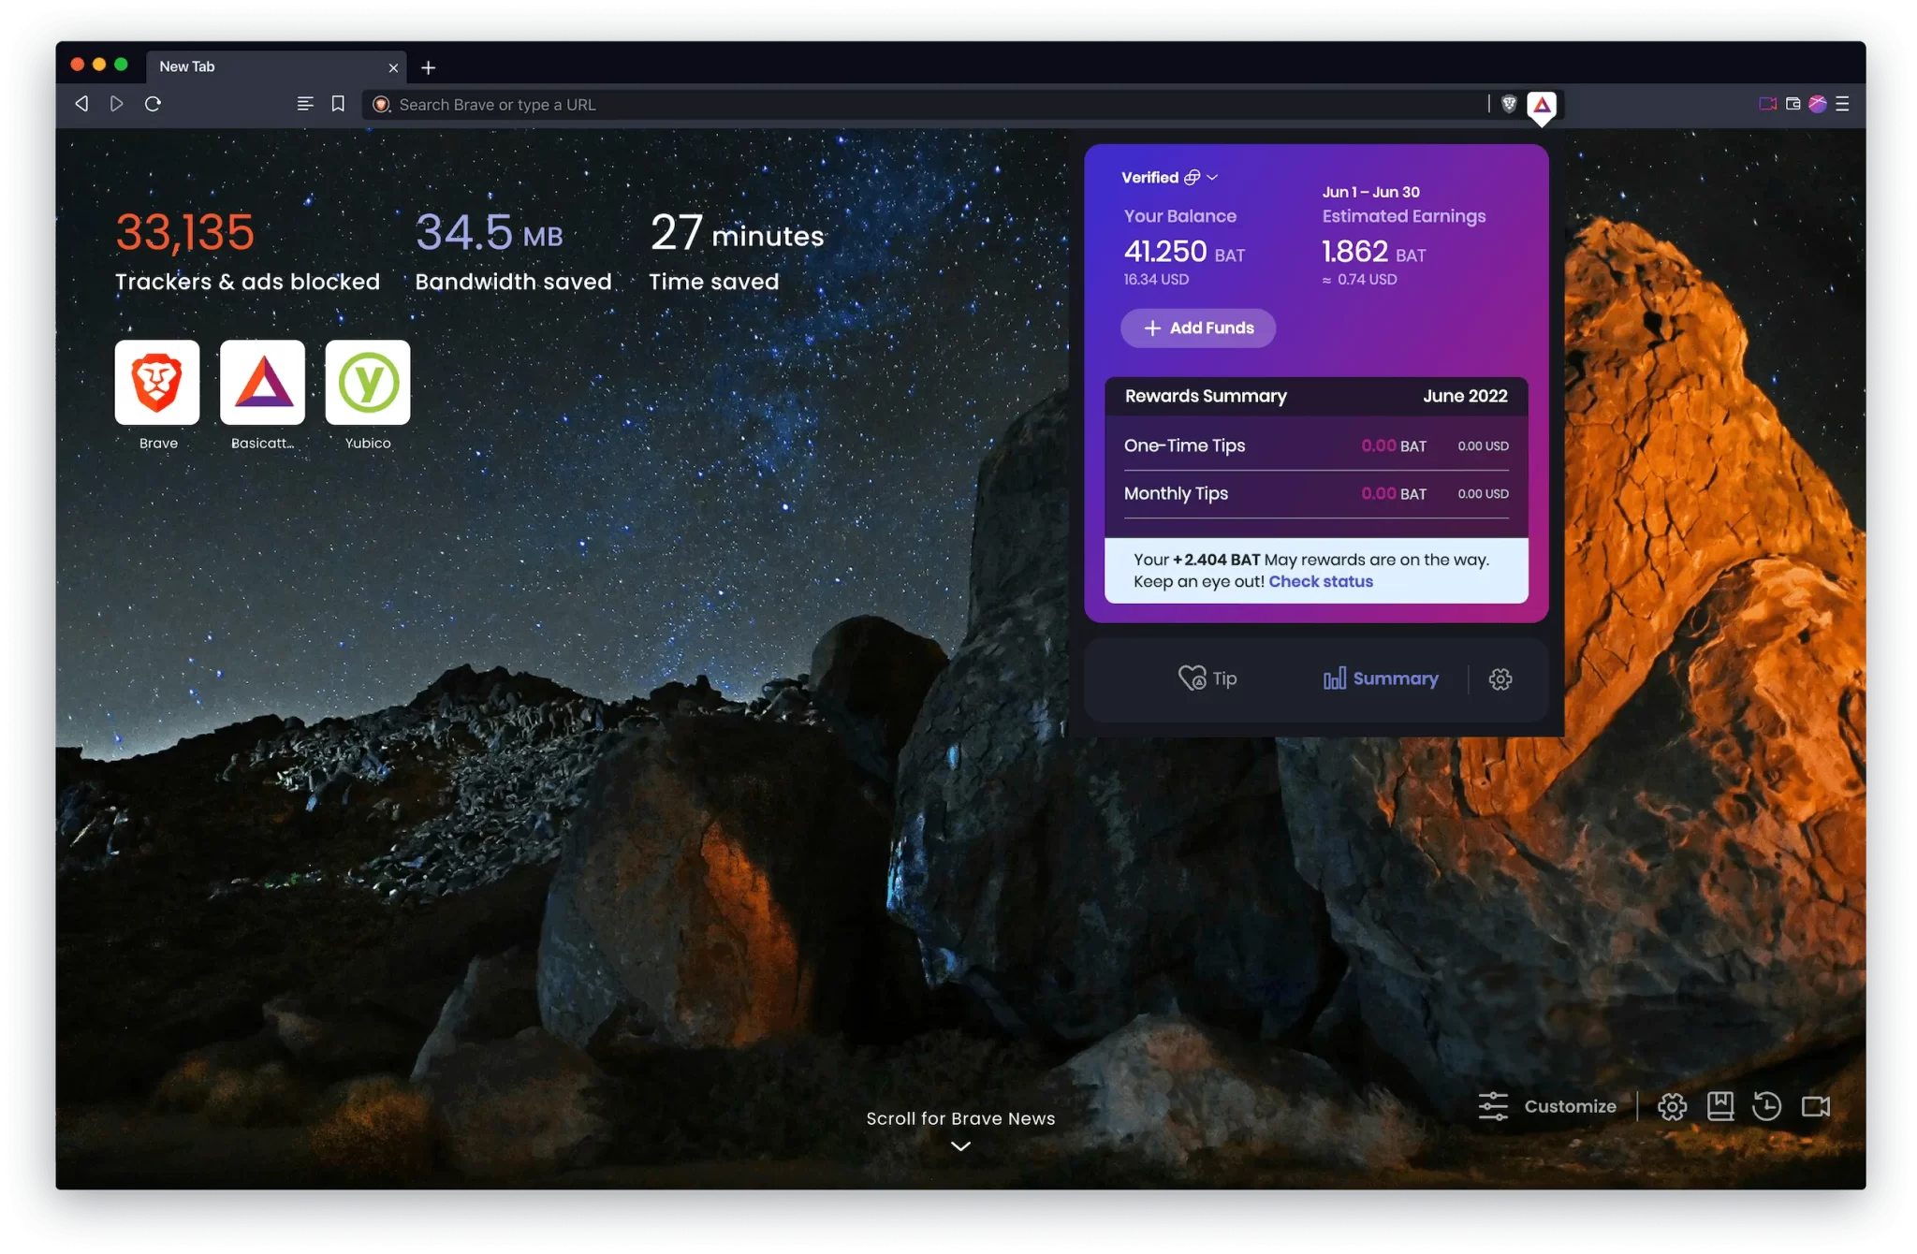This screenshot has width=1917, height=1254.
Task: Click the Brave Rewards BAT triangle icon
Action: pos(1542,105)
